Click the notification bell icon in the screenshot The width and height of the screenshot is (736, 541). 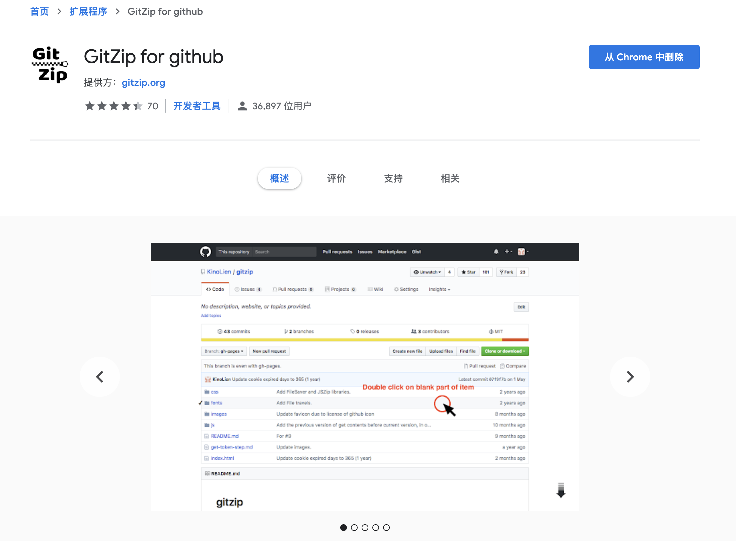[x=497, y=251]
